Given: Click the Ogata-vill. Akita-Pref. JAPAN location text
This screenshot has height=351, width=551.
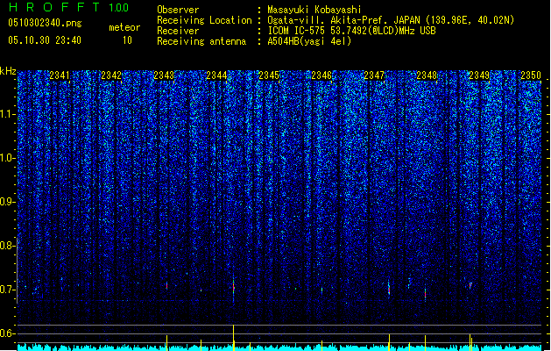Looking at the screenshot, I should [x=391, y=20].
